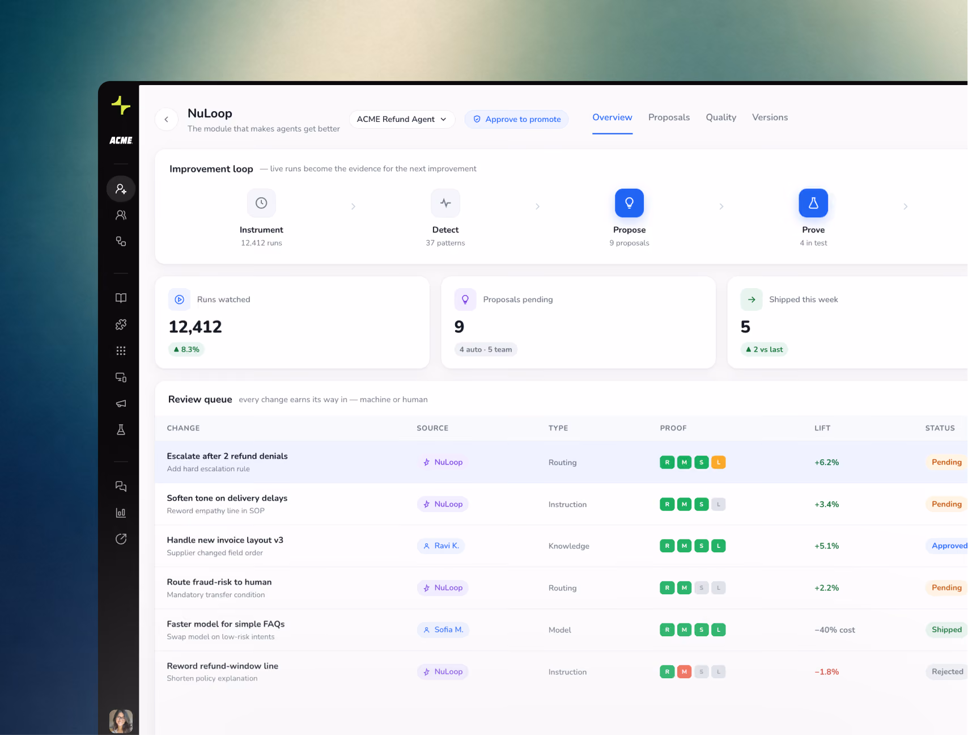
Task: Click the '4 auto · 5 team' badge
Action: [x=486, y=349]
